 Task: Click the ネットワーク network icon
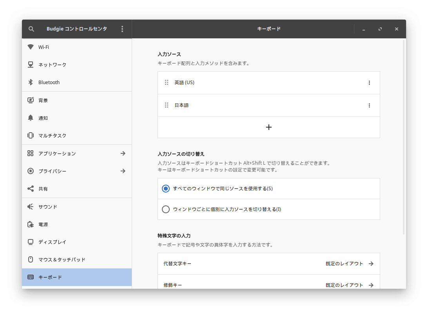tap(31, 65)
